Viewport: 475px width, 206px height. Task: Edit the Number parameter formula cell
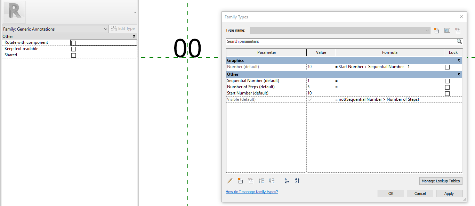(389, 67)
